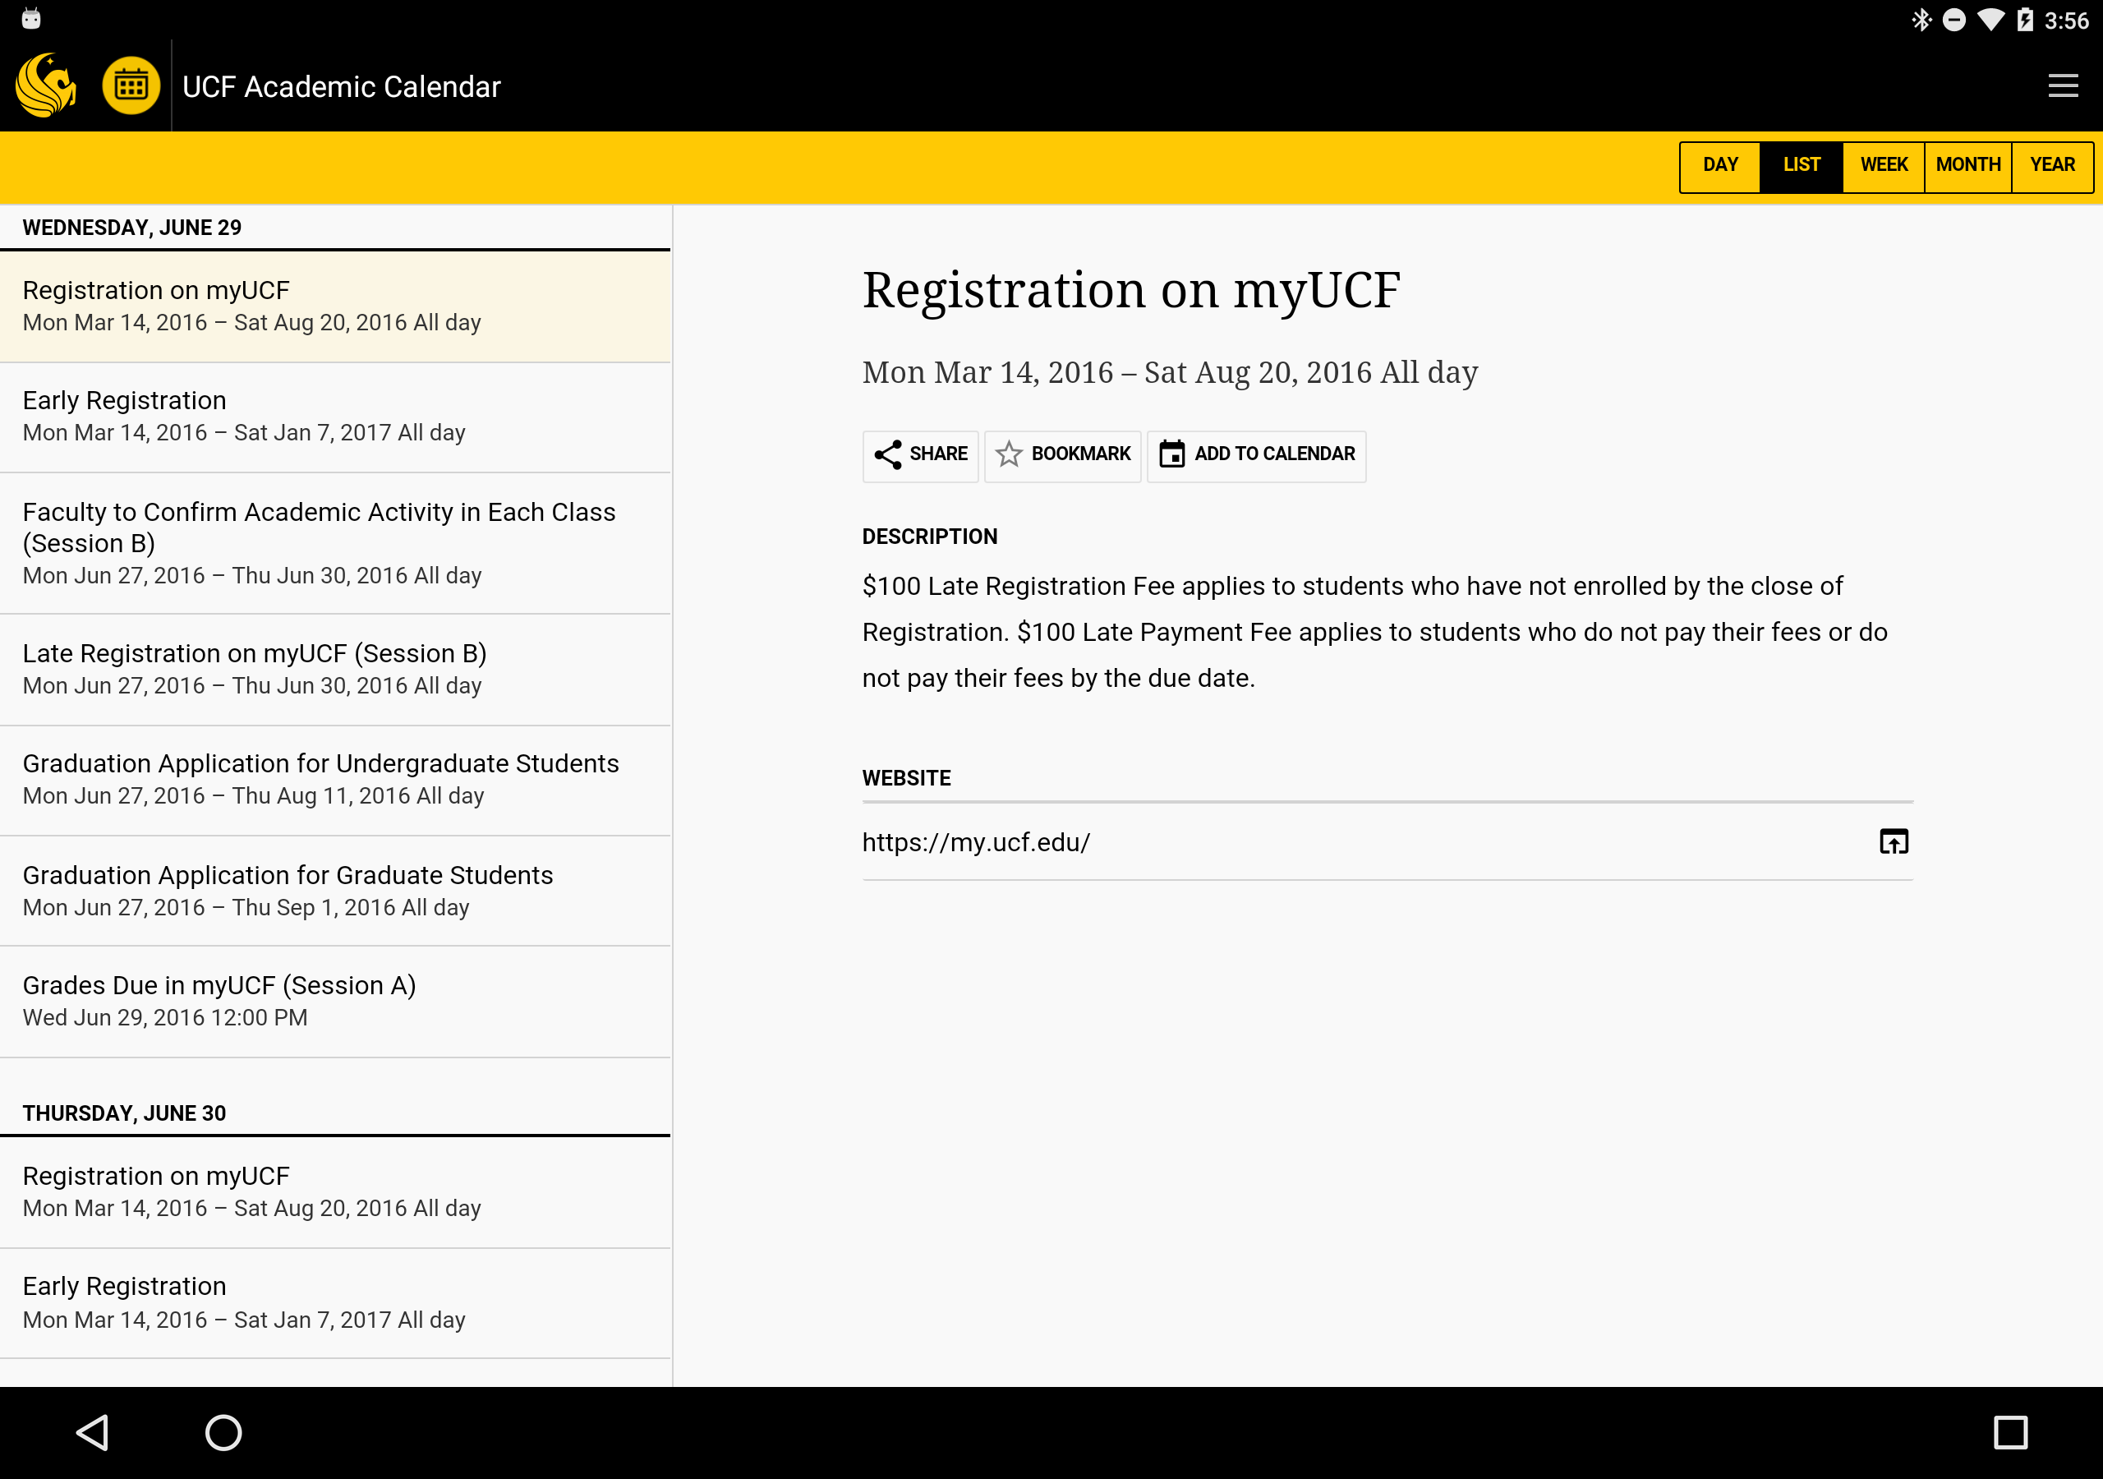Switch to the Day view tab
Screen dimensions: 2103x1479
(x=1720, y=166)
